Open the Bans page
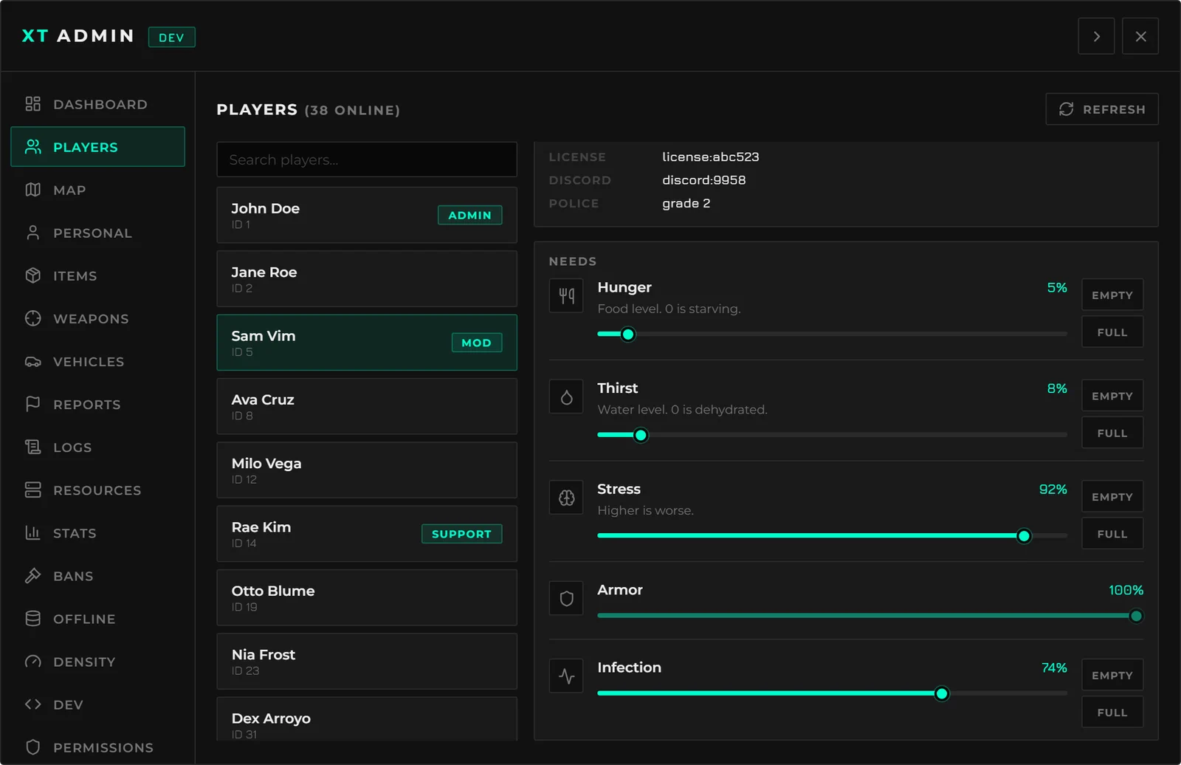 click(97, 575)
